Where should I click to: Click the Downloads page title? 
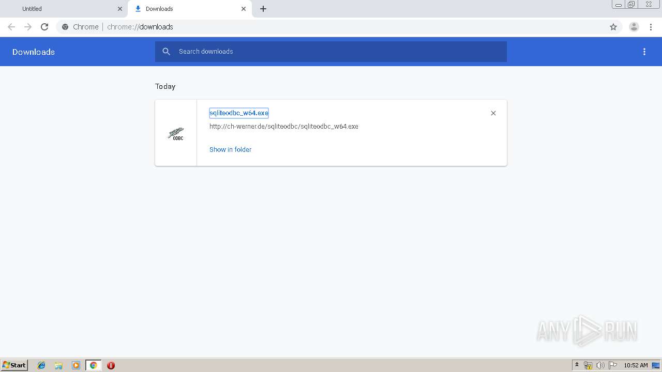pos(34,52)
